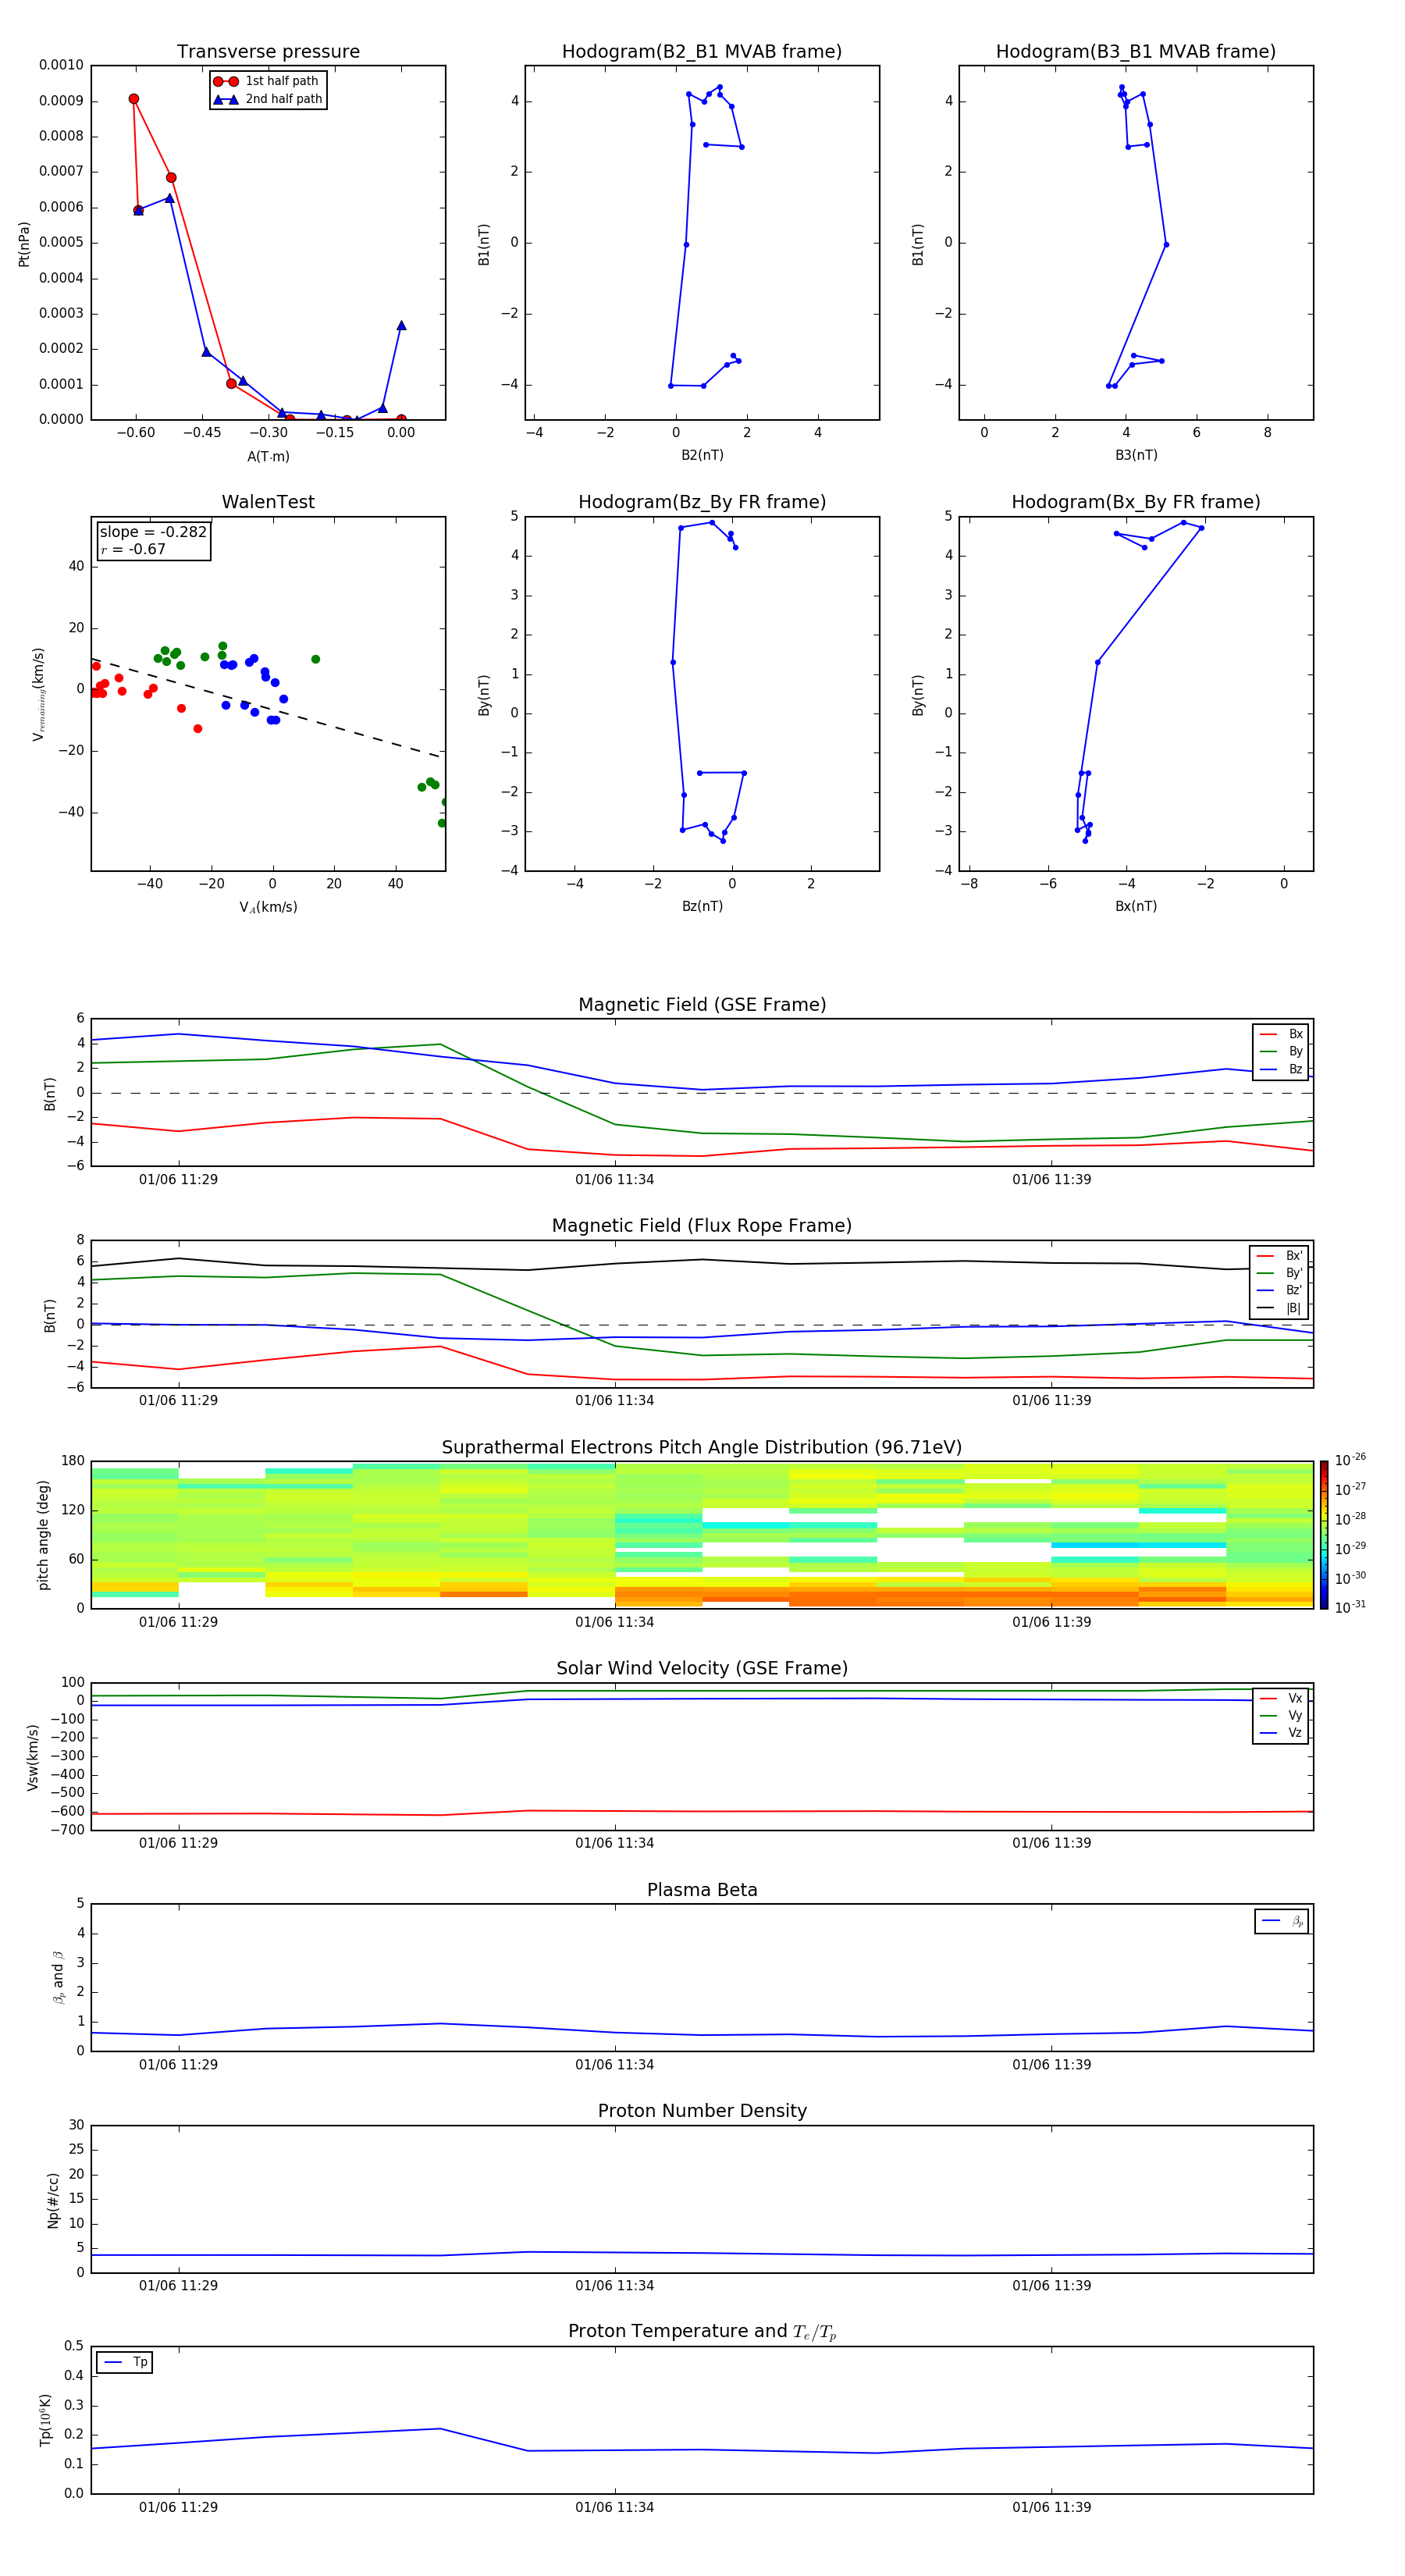Click the 'Magnetic Field (Flux Rope Frame)' title
The image size is (1405, 2576).
tap(702, 1226)
